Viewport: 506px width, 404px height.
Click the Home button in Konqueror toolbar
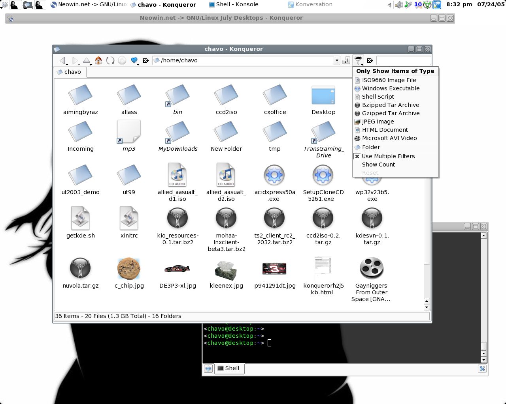tap(98, 60)
